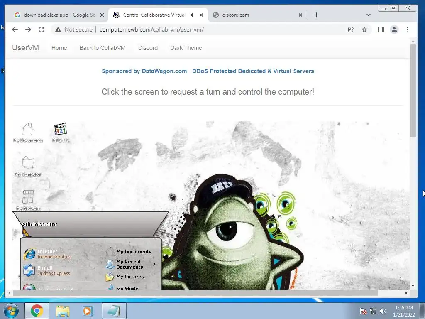Image resolution: width=425 pixels, height=319 pixels.
Task: Open Internet Explorer from the VM start menu
Action: point(48,254)
